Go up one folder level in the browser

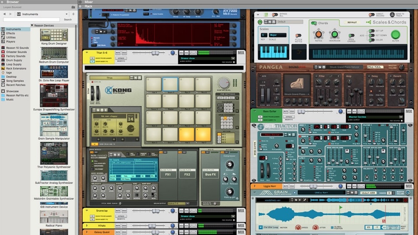[73, 14]
